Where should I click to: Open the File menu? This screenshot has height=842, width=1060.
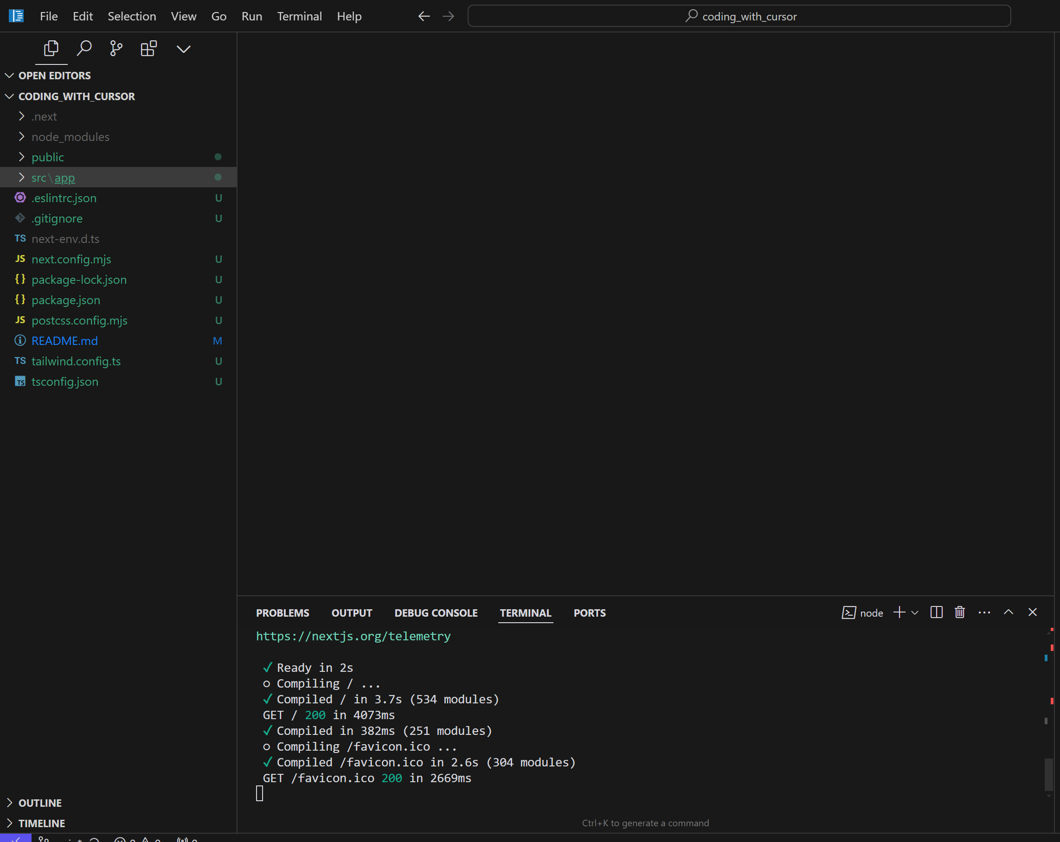point(49,16)
